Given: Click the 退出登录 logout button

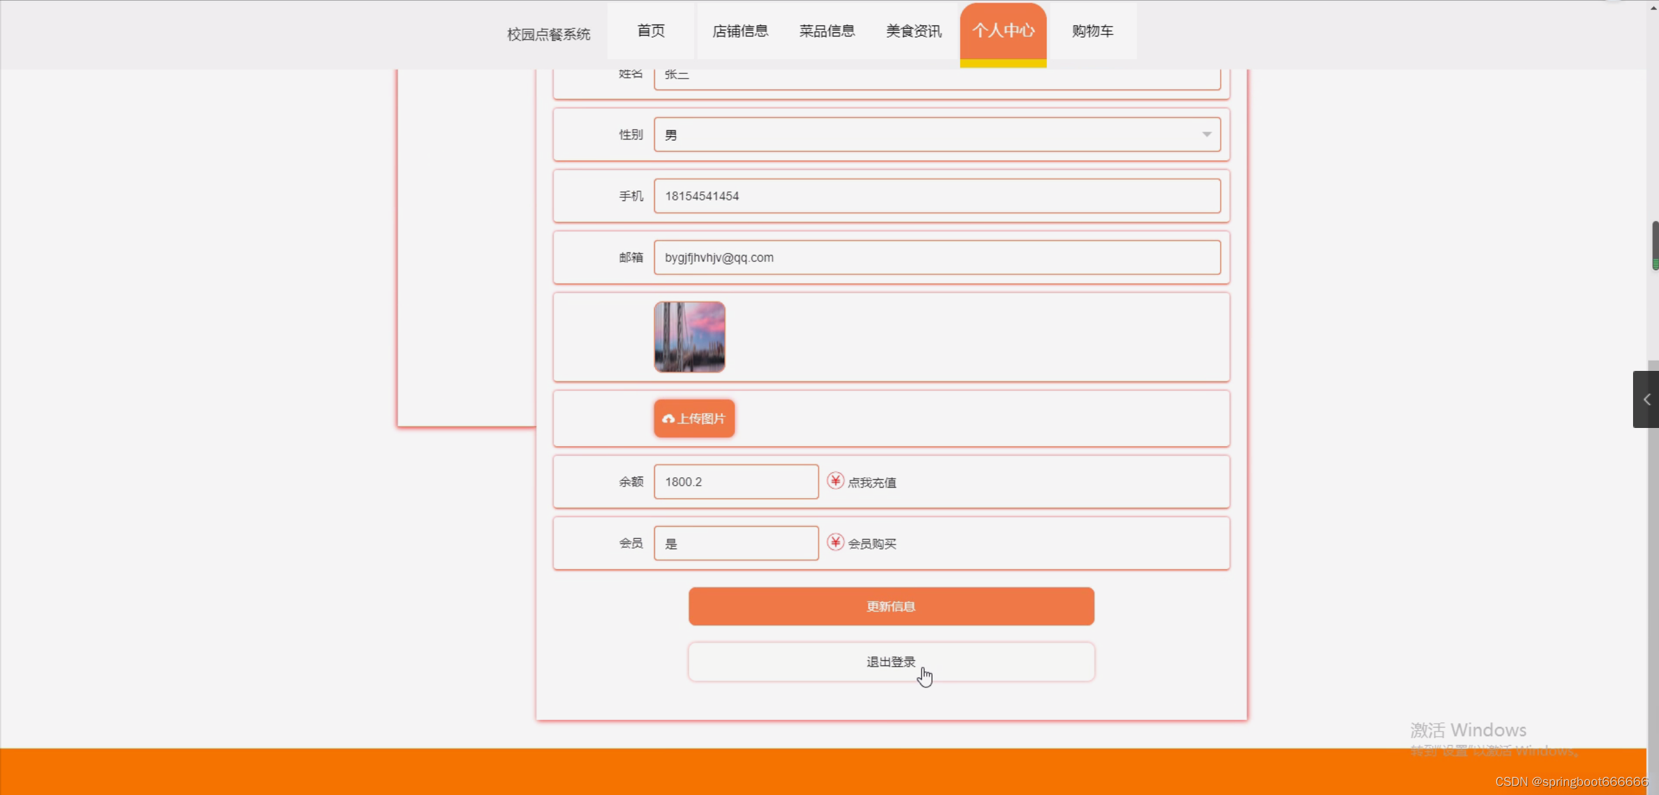Looking at the screenshot, I should click(x=890, y=661).
